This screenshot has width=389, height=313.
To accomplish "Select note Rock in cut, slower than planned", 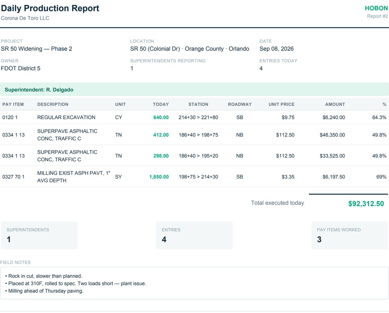I will (x=45, y=276).
